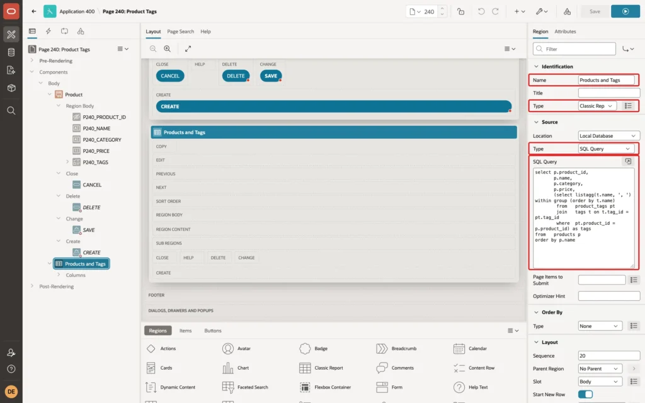Undo the last change
This screenshot has height=403, width=645.
(x=481, y=11)
